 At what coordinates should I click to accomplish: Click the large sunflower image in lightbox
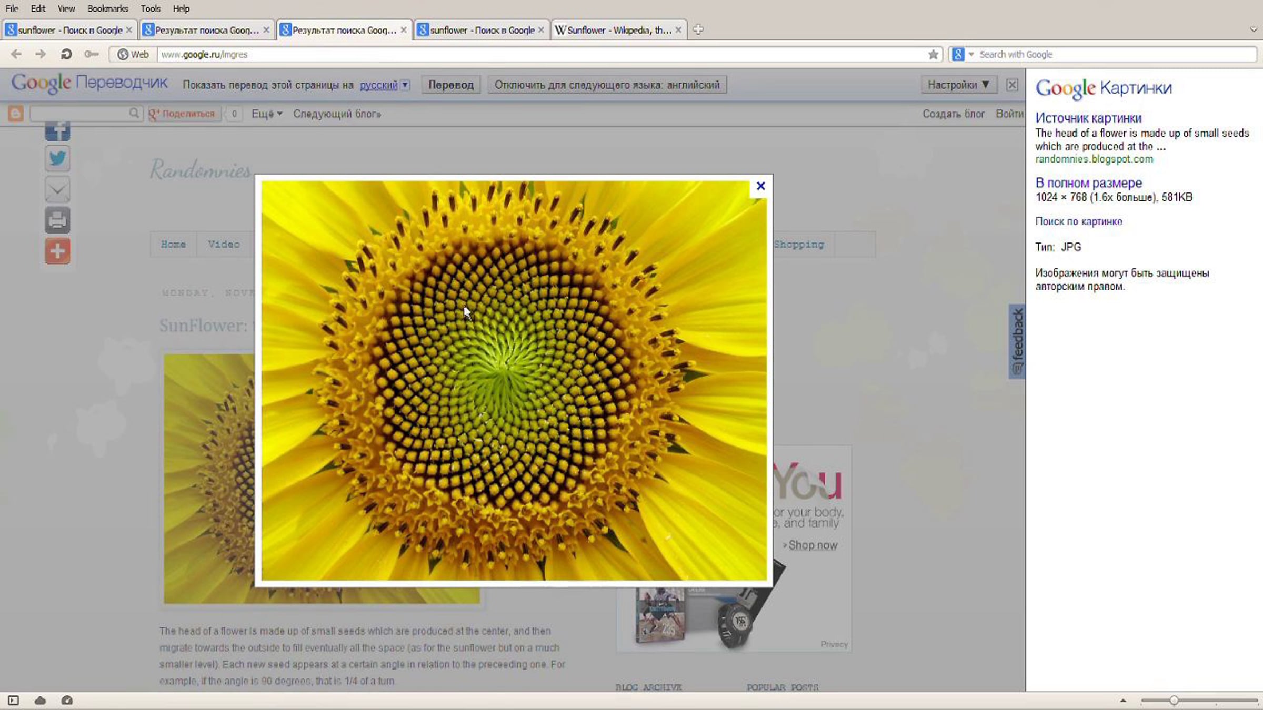pyautogui.click(x=514, y=381)
